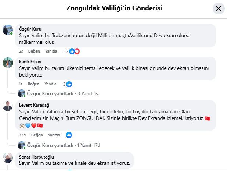Show the like reaction on Levent's comment

tap(69, 135)
